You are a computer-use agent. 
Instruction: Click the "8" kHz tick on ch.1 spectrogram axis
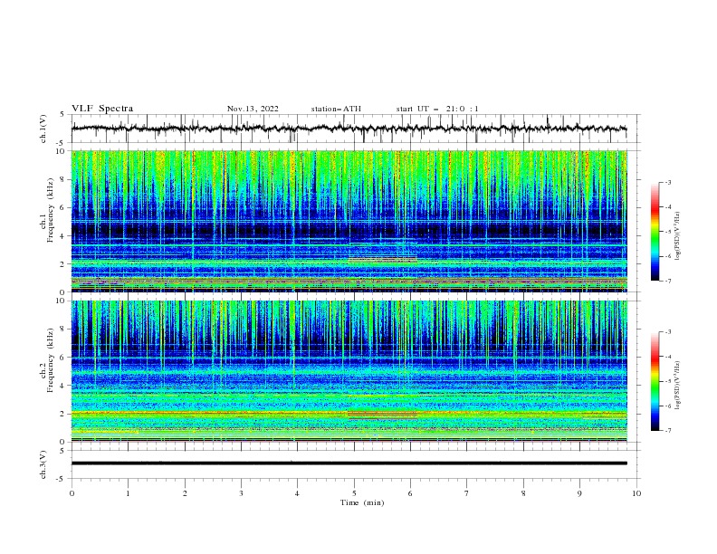click(63, 179)
